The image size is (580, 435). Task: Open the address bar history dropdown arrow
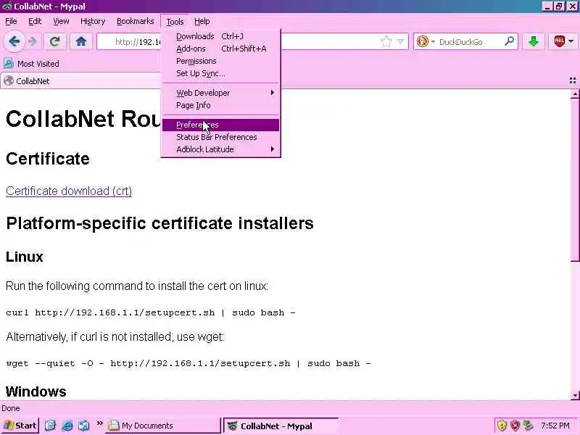401,41
